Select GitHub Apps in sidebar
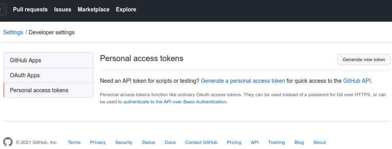 point(49,60)
